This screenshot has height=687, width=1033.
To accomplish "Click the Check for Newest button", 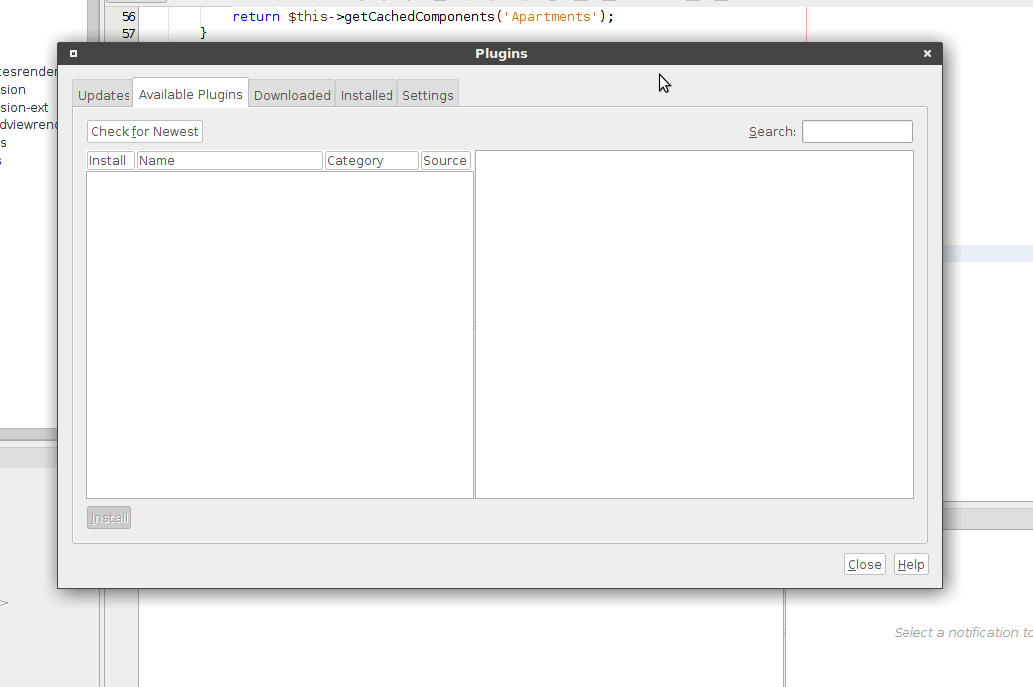I will coord(143,130).
